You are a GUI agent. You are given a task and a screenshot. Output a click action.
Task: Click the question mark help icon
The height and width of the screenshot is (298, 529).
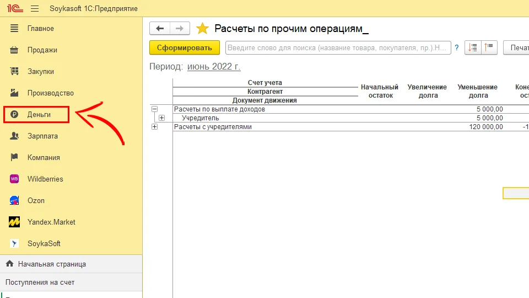point(456,48)
